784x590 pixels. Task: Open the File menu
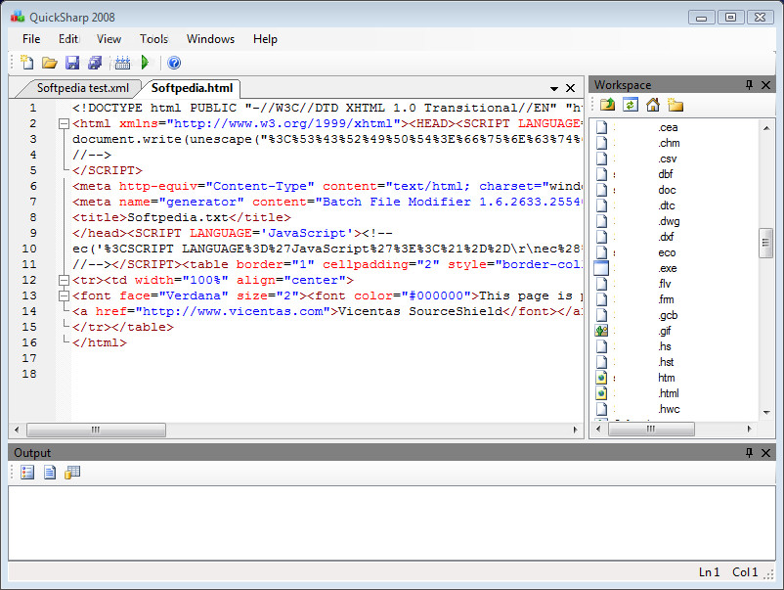click(31, 39)
